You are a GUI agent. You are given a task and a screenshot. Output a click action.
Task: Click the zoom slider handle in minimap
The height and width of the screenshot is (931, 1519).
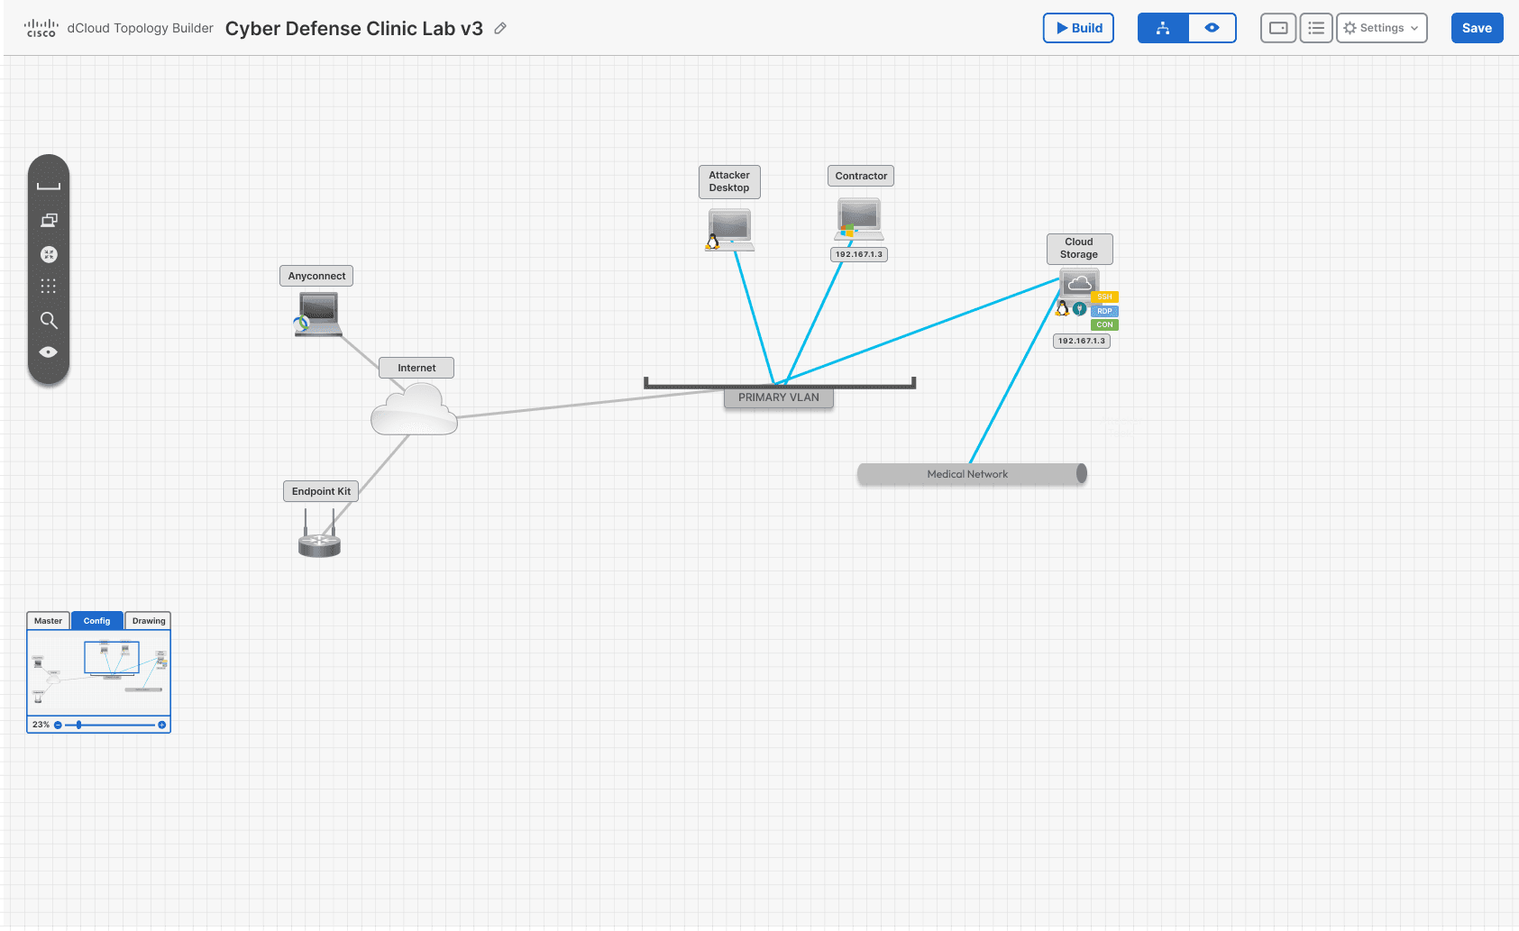coord(79,725)
